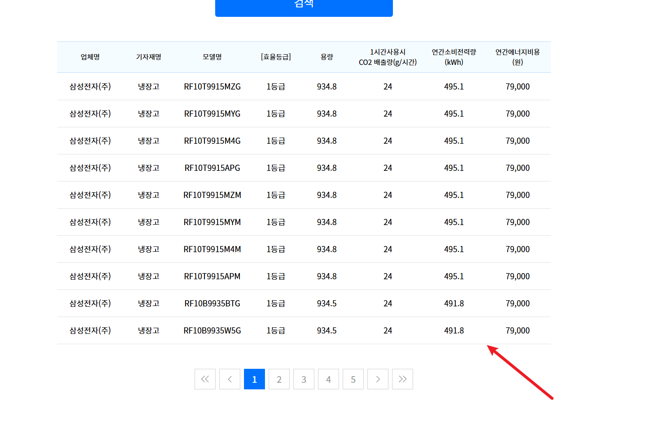The image size is (648, 430).
Task: Click 934.8 capacity in RF10T9915APG row
Action: click(x=327, y=168)
